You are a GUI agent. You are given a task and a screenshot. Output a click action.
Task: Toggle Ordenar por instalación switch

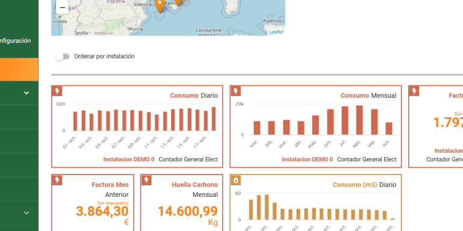click(62, 57)
